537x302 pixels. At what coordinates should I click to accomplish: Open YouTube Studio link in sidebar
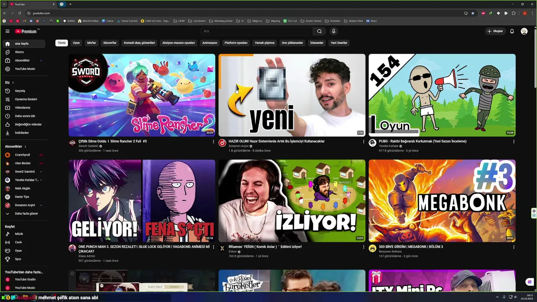(x=25, y=279)
